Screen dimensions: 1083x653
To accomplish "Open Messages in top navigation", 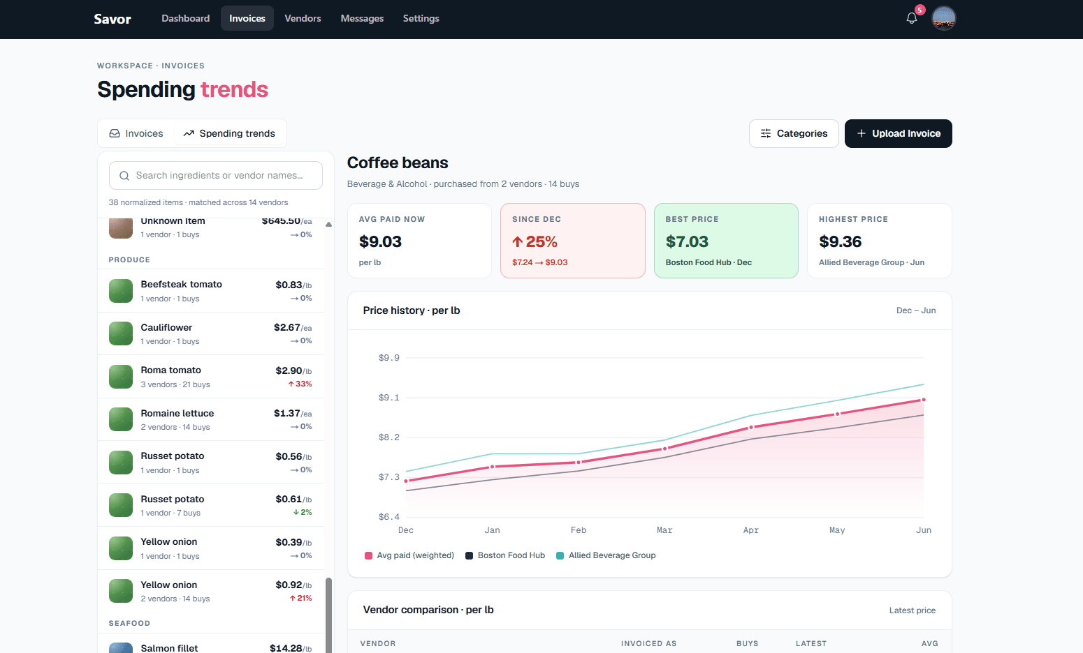I will pos(362,18).
